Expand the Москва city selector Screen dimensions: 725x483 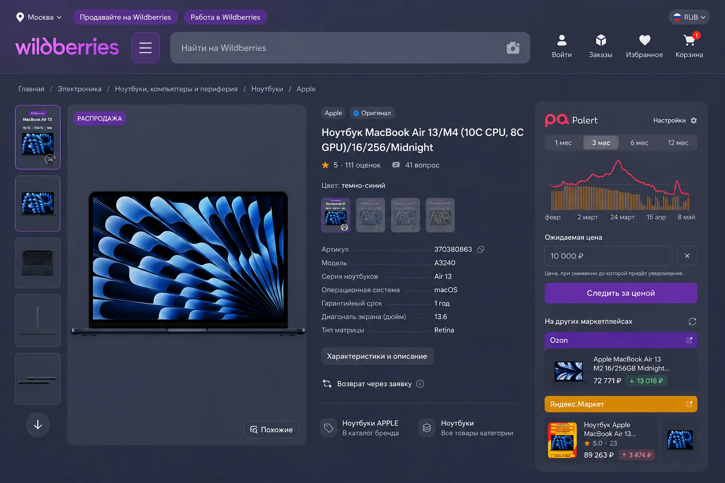[40, 17]
